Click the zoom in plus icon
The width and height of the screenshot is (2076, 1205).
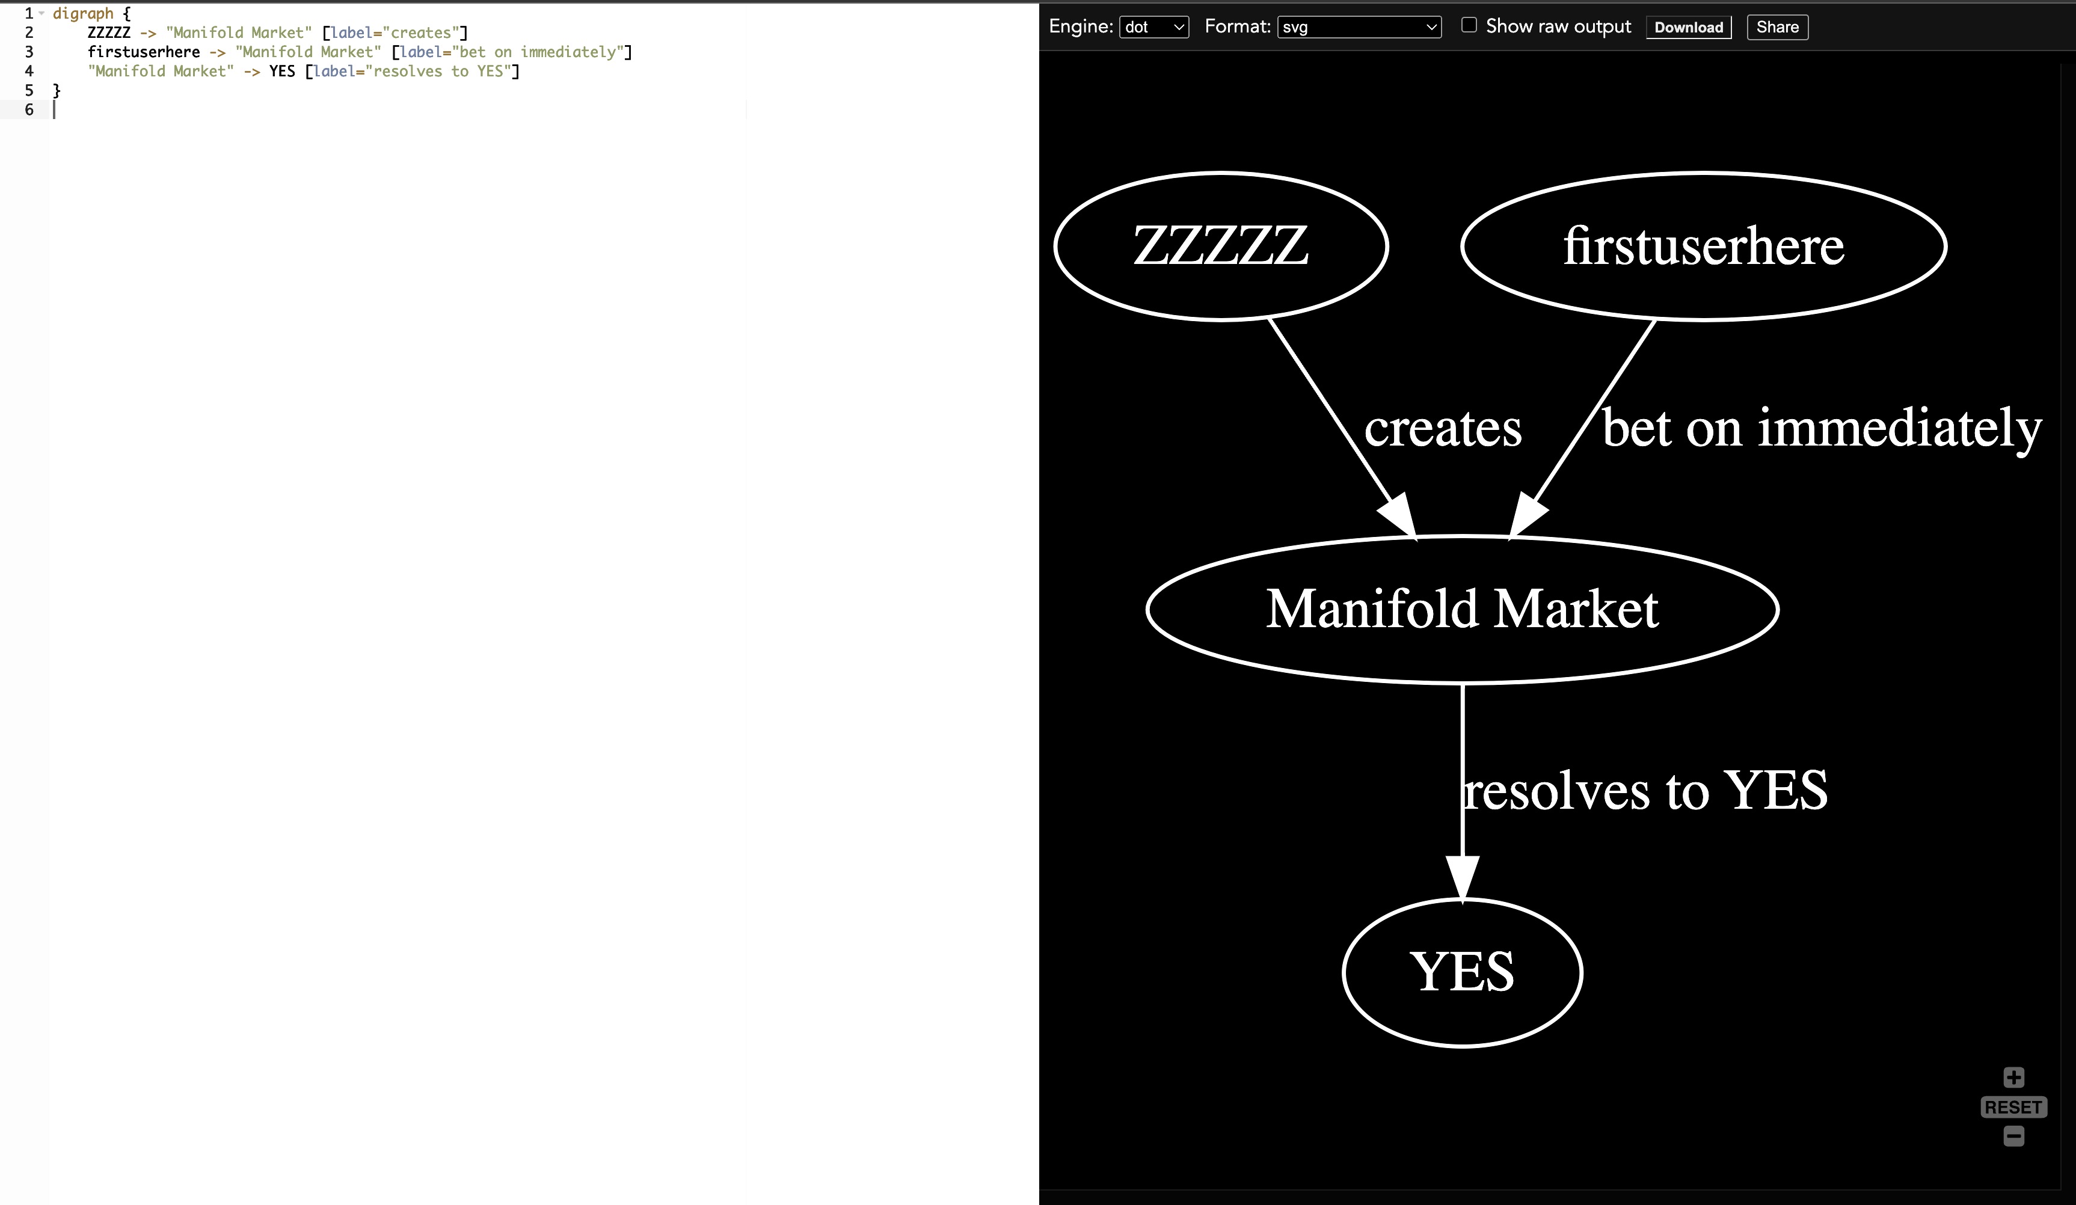(2013, 1078)
